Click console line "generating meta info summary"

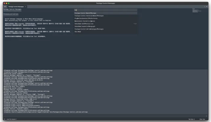point(14,87)
